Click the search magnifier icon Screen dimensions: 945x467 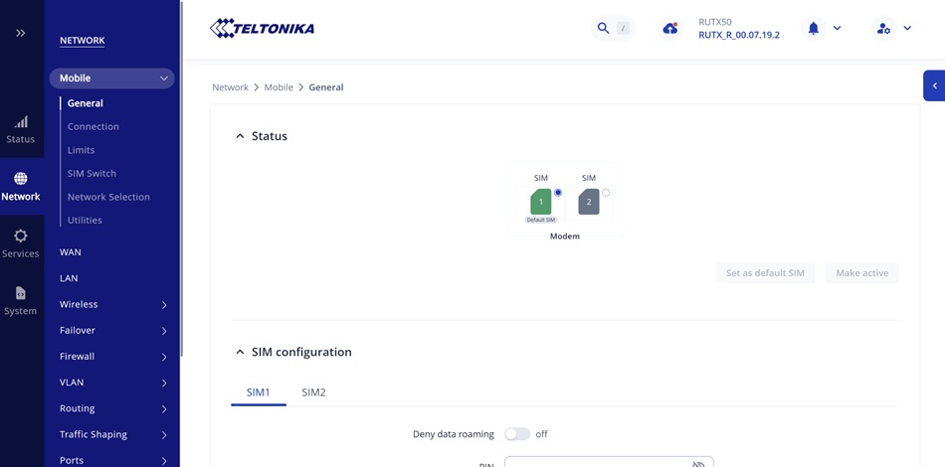pos(603,29)
